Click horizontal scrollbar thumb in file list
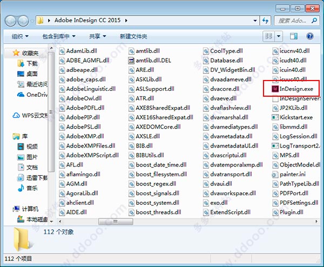The height and width of the screenshot is (267, 324). [116, 222]
